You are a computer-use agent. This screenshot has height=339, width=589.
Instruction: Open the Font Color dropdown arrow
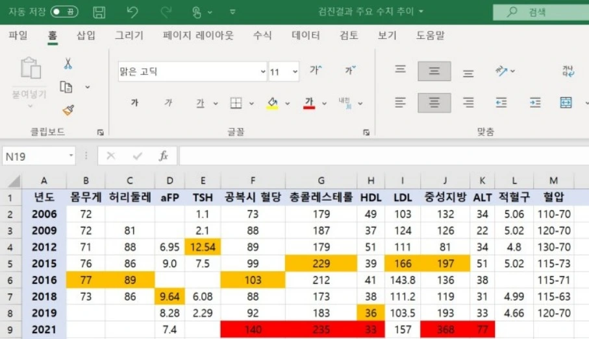[x=324, y=104]
